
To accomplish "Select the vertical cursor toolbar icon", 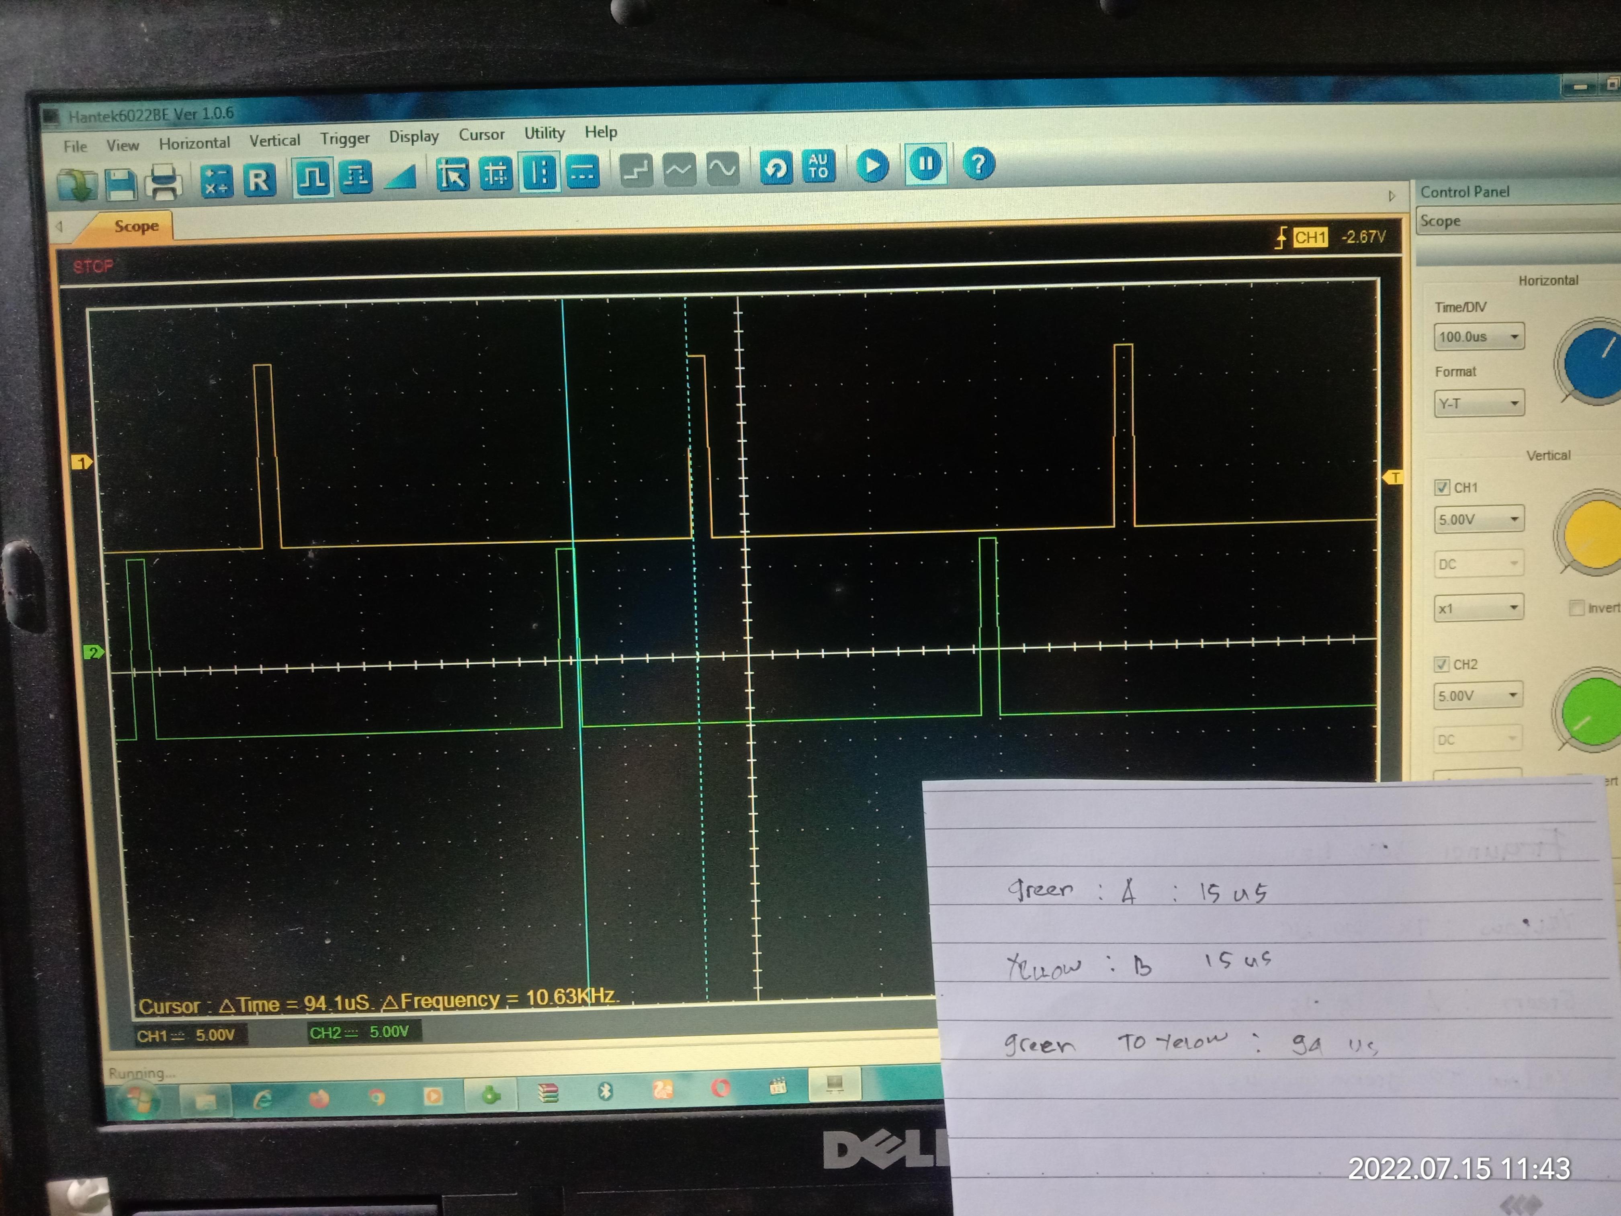I will click(539, 173).
